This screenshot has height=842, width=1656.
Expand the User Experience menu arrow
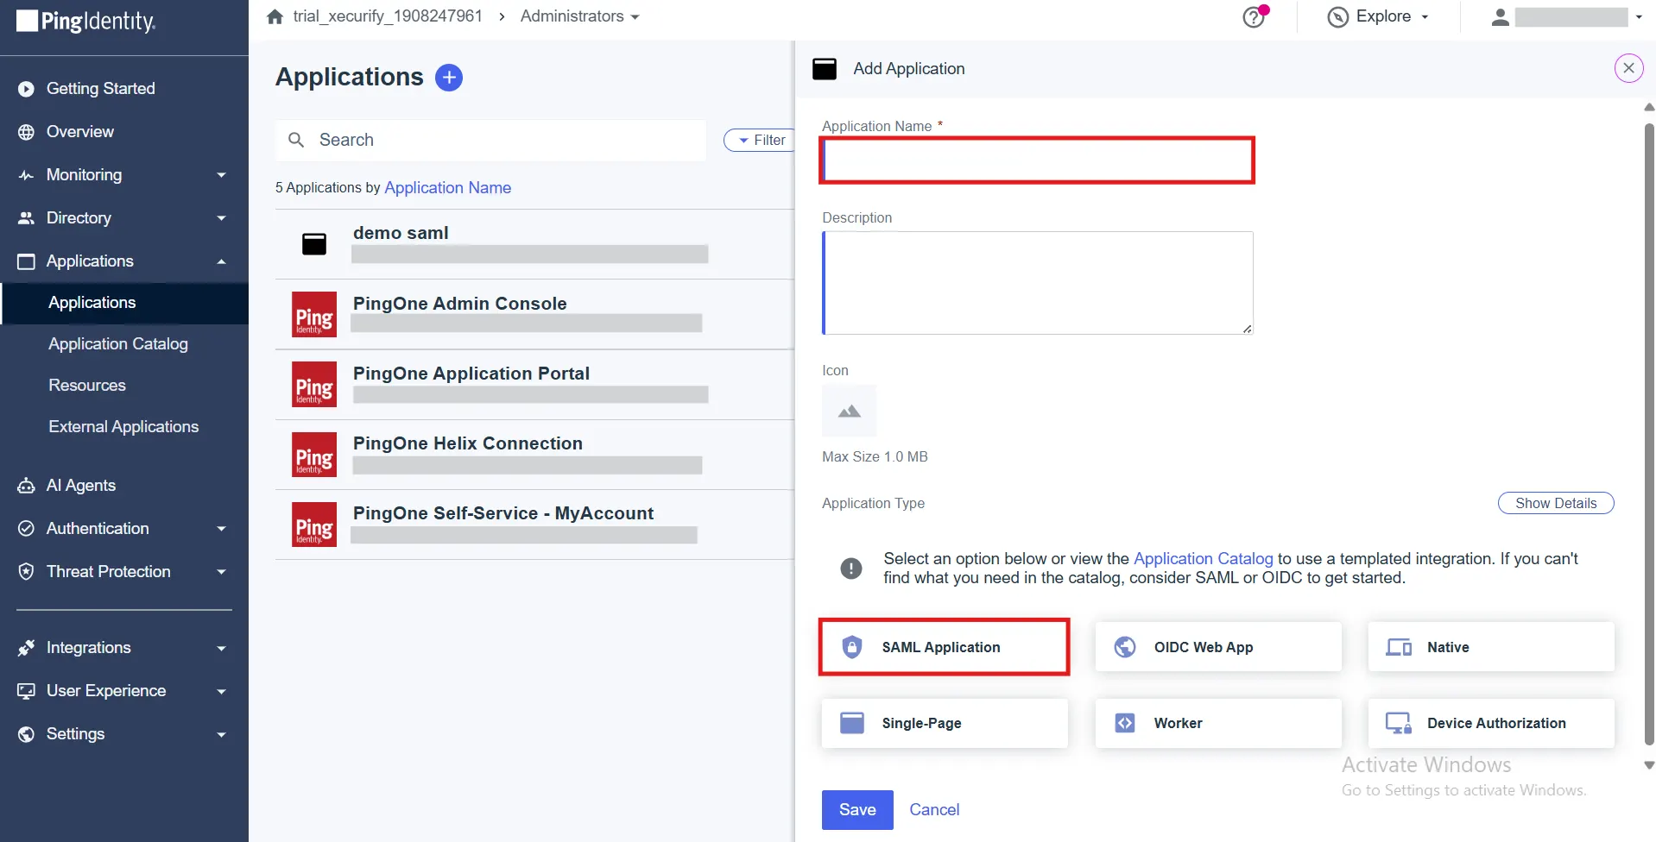click(x=221, y=691)
